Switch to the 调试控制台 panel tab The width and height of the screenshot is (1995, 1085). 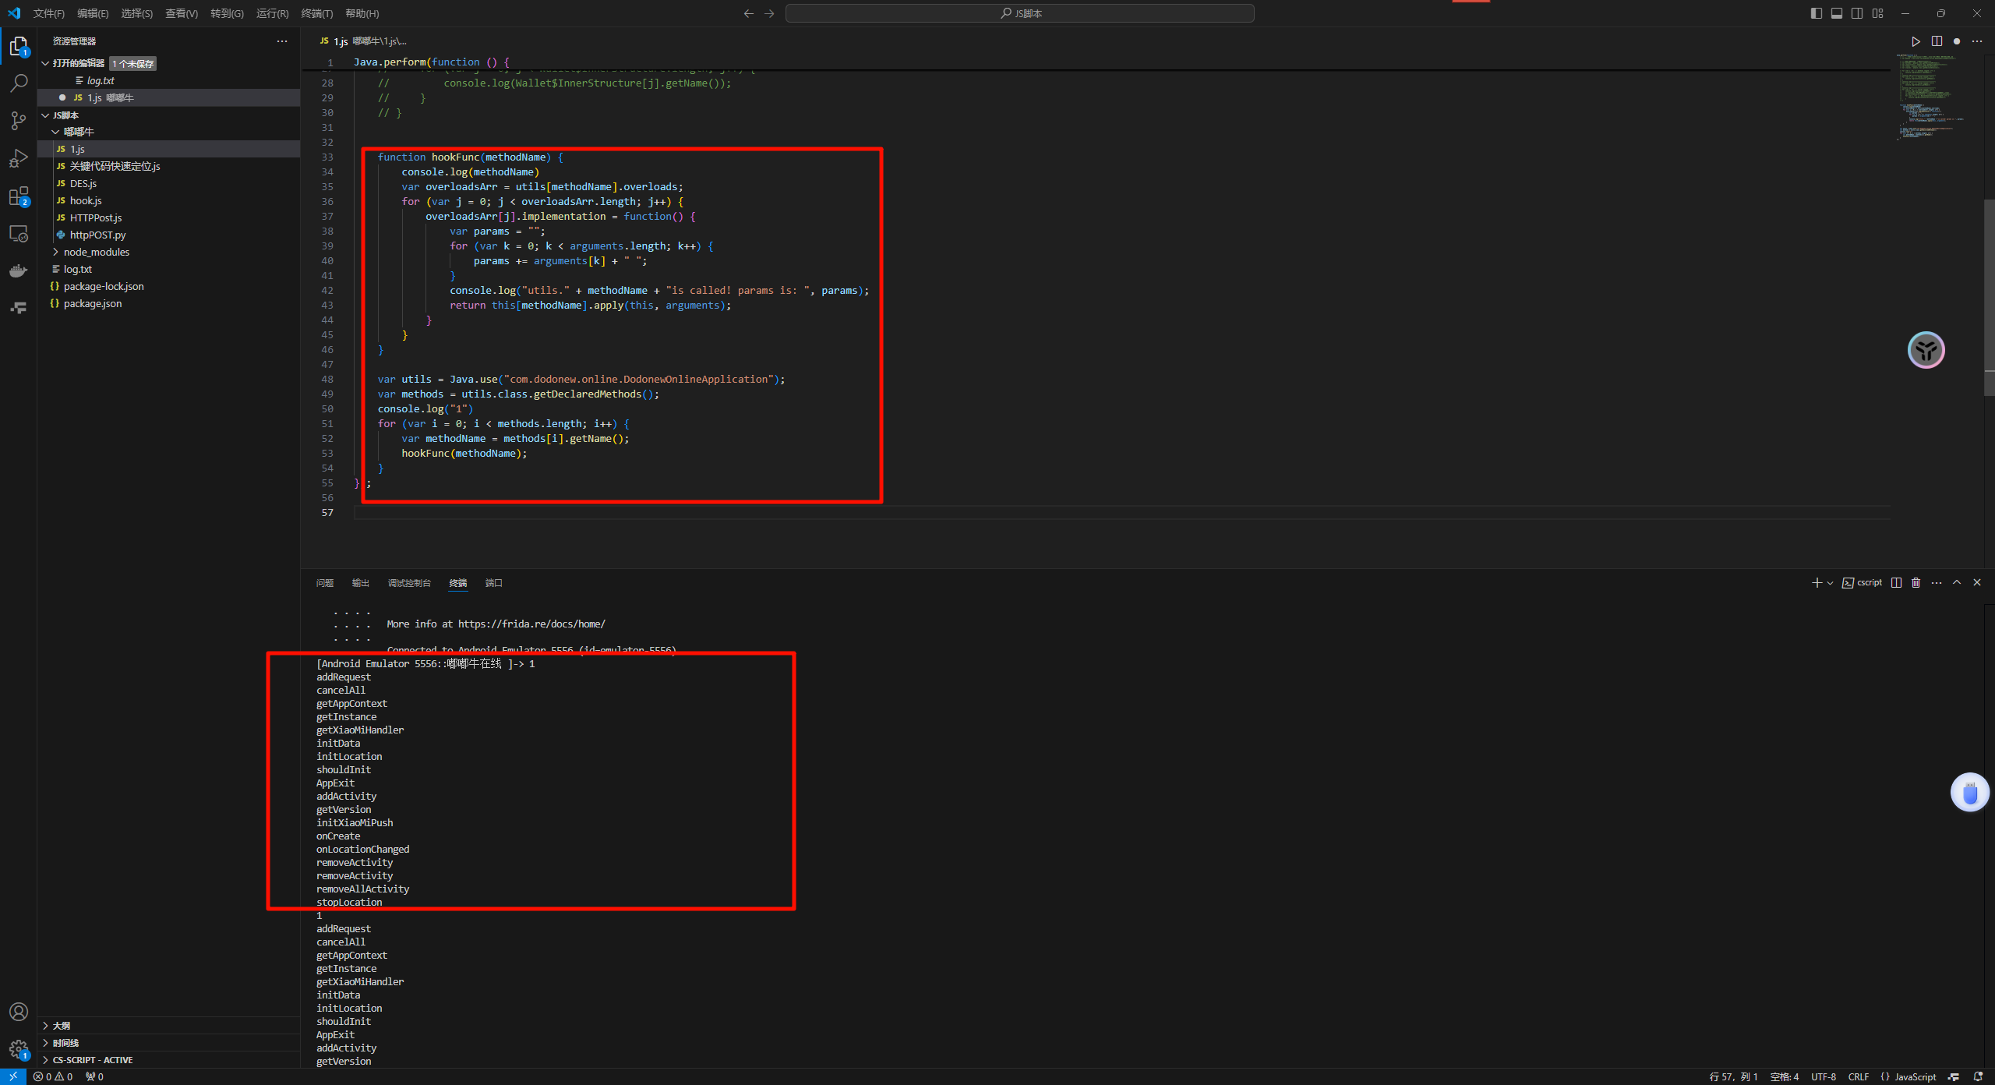409,583
